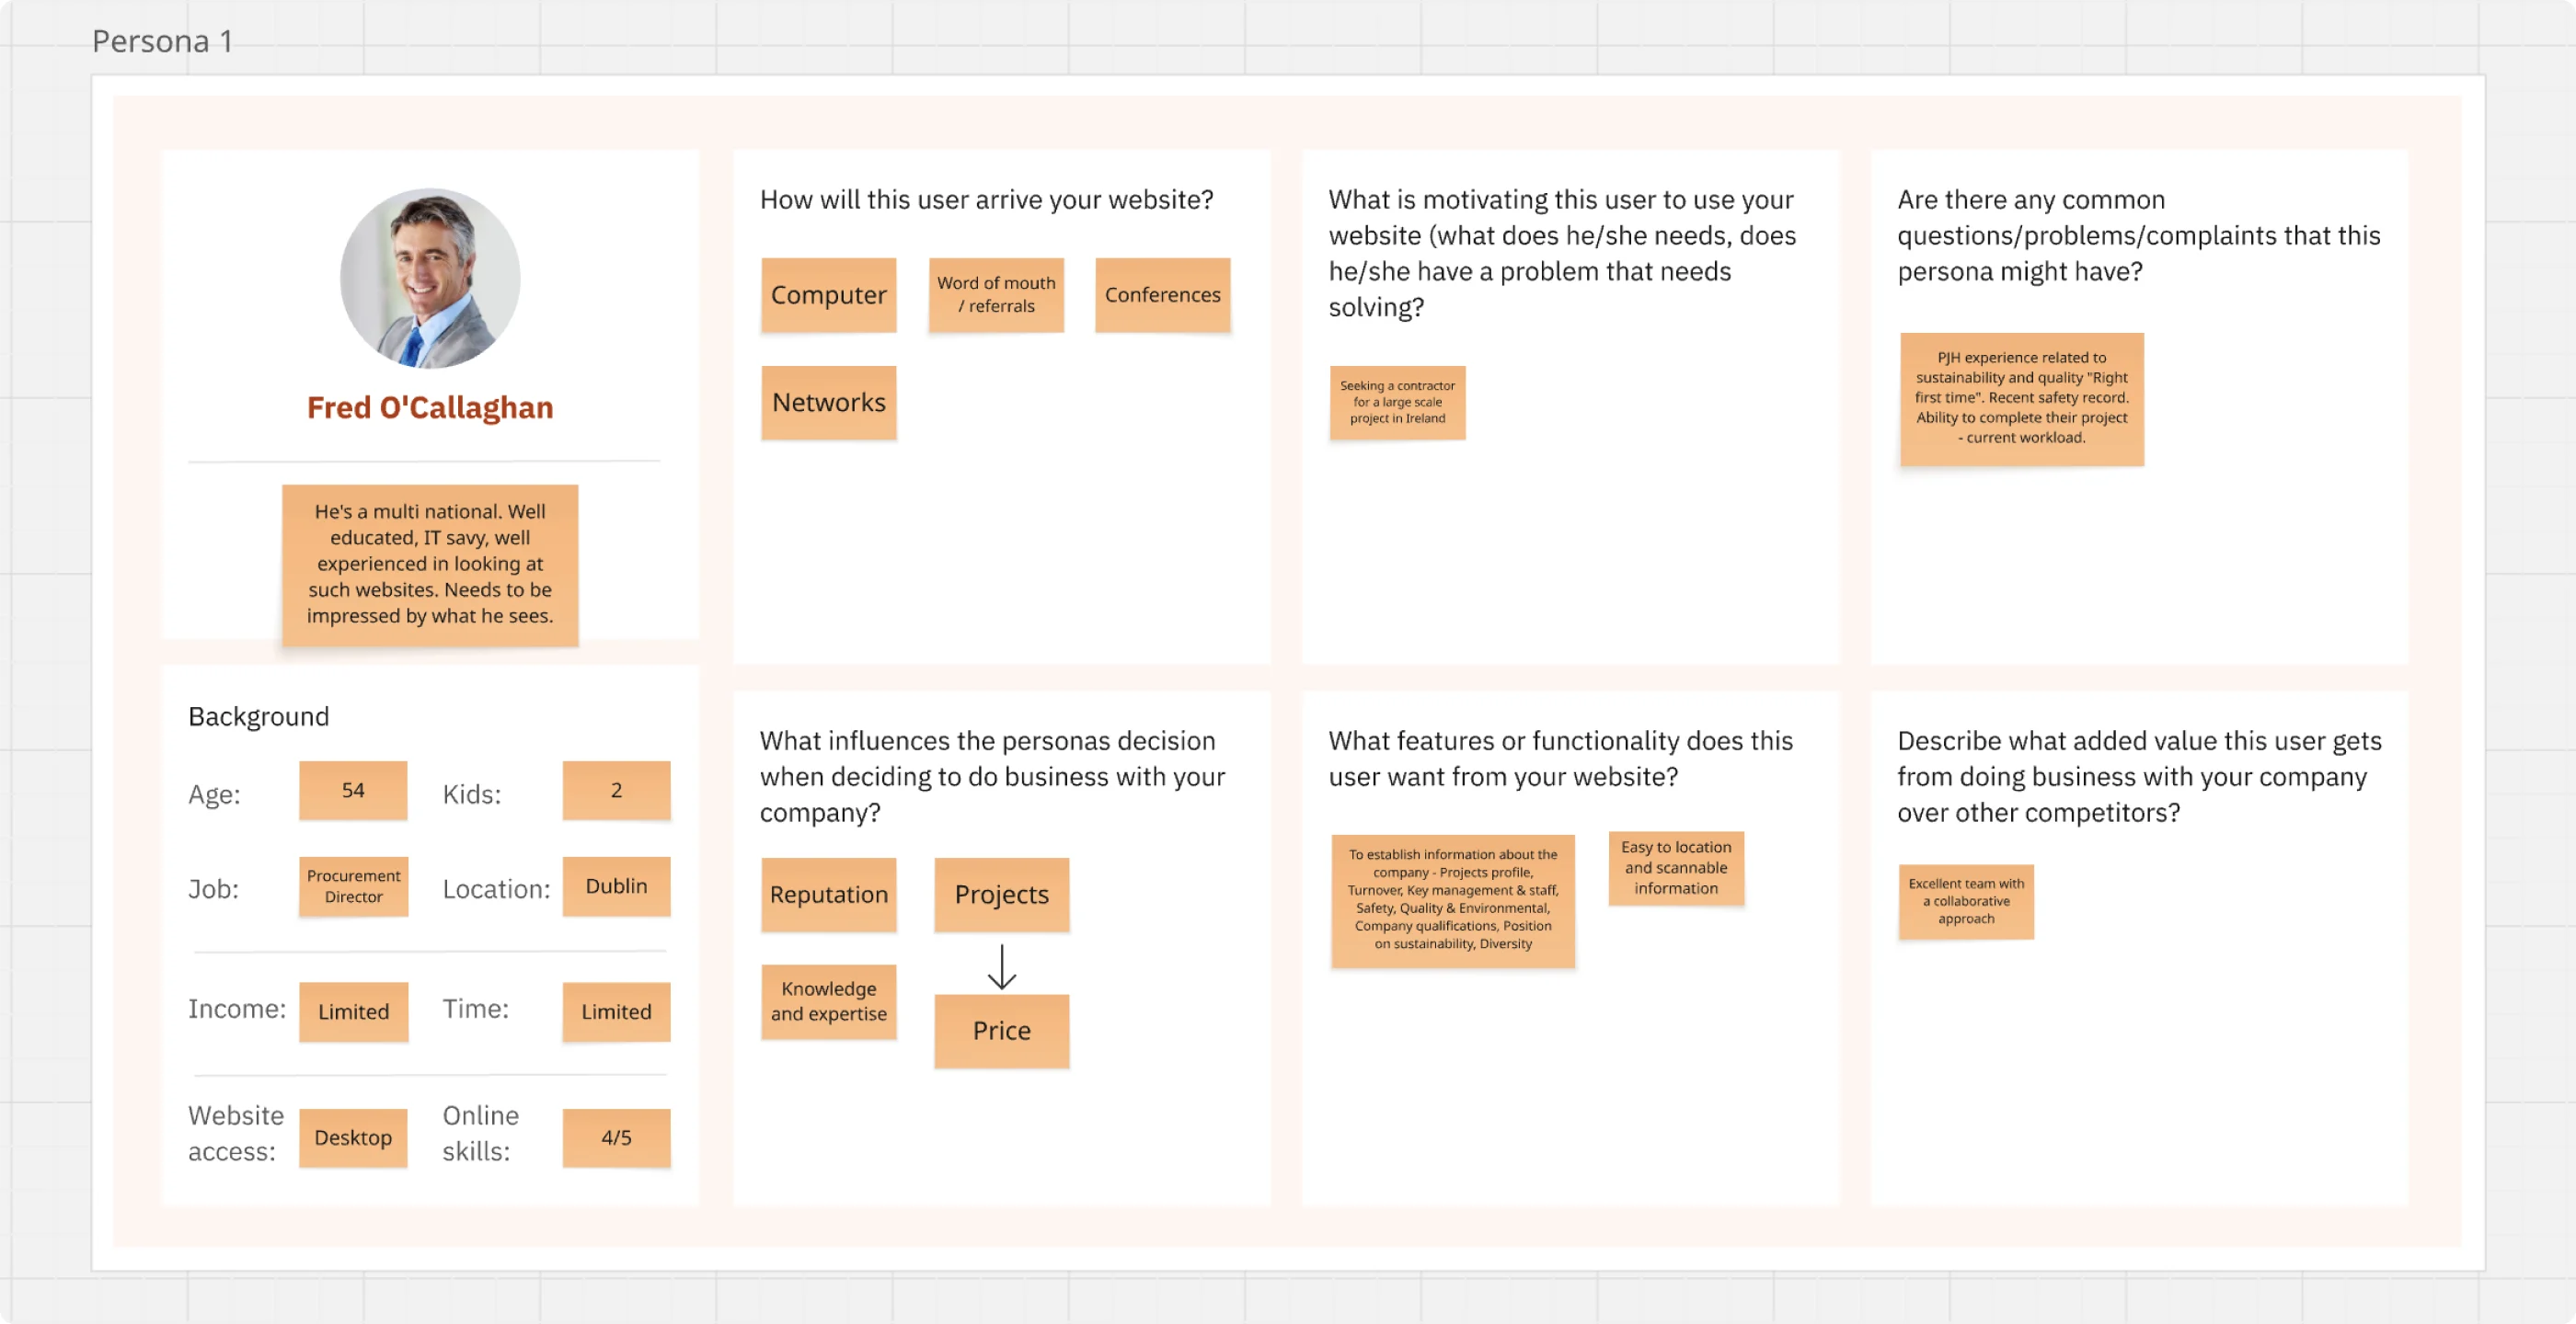
Task: Click the Procurement Director job note
Action: click(x=353, y=886)
